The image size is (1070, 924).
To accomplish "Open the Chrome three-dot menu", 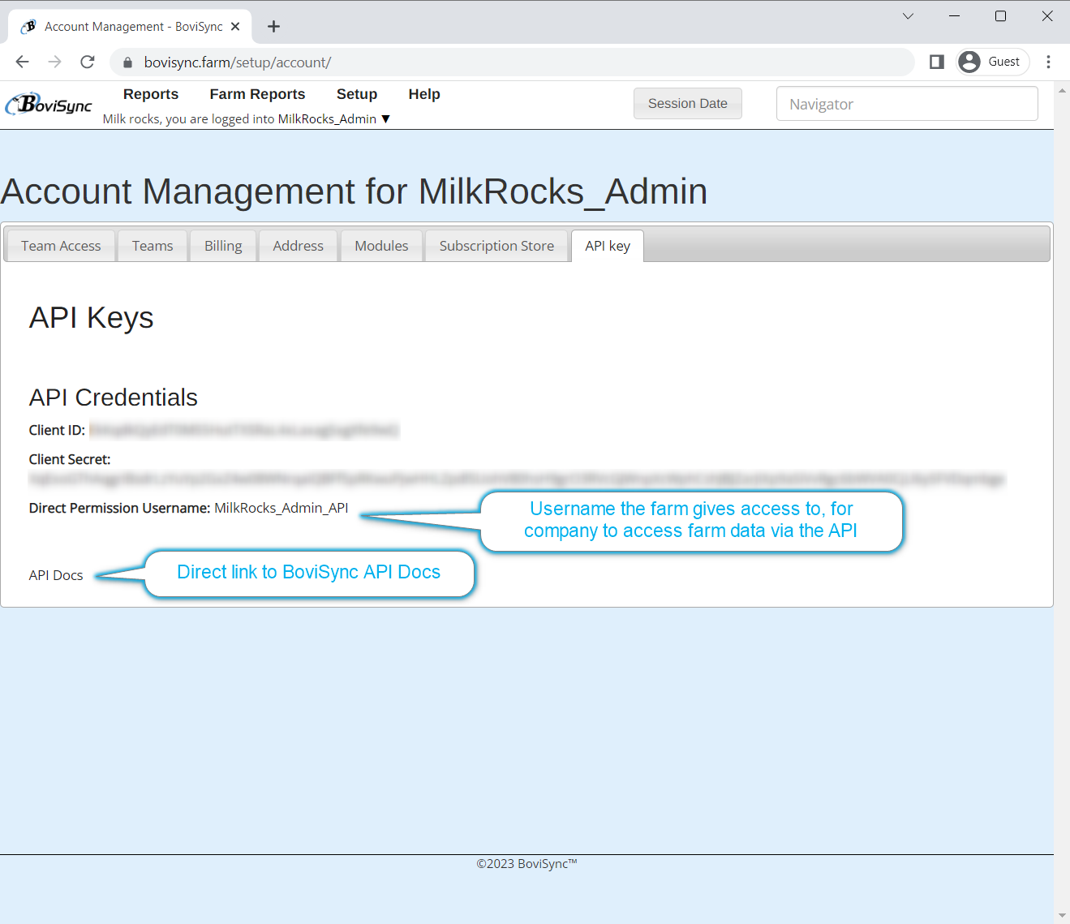I will (x=1048, y=62).
